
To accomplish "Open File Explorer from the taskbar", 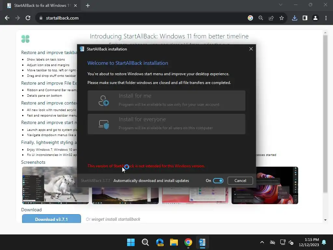I will [x=174, y=242].
